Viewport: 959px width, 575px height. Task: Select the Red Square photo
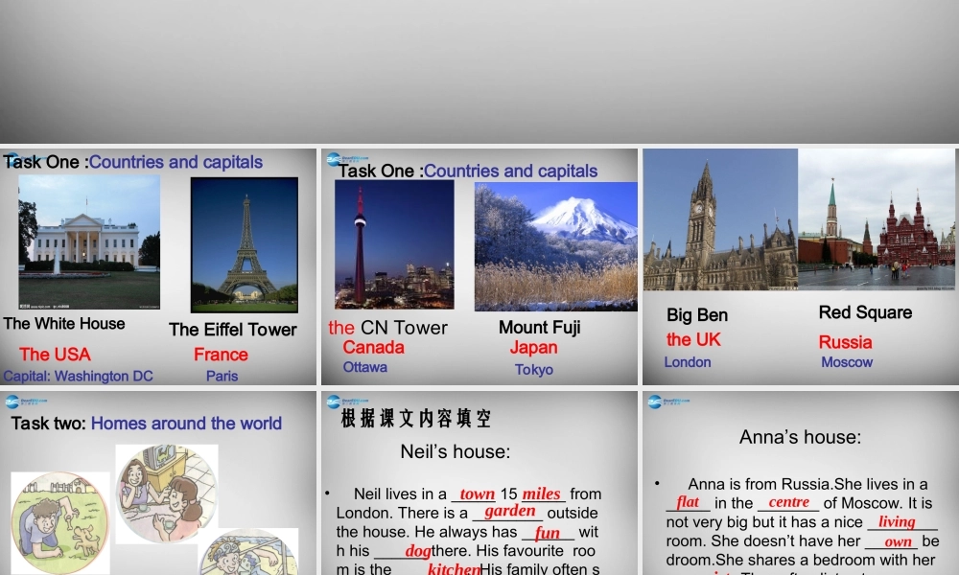click(877, 219)
